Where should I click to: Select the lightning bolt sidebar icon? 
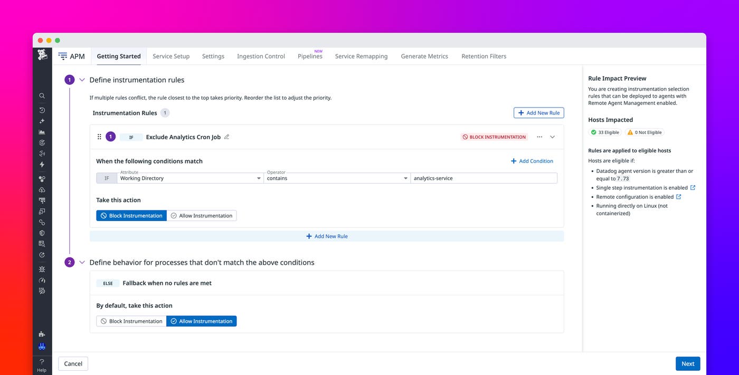pyautogui.click(x=42, y=164)
